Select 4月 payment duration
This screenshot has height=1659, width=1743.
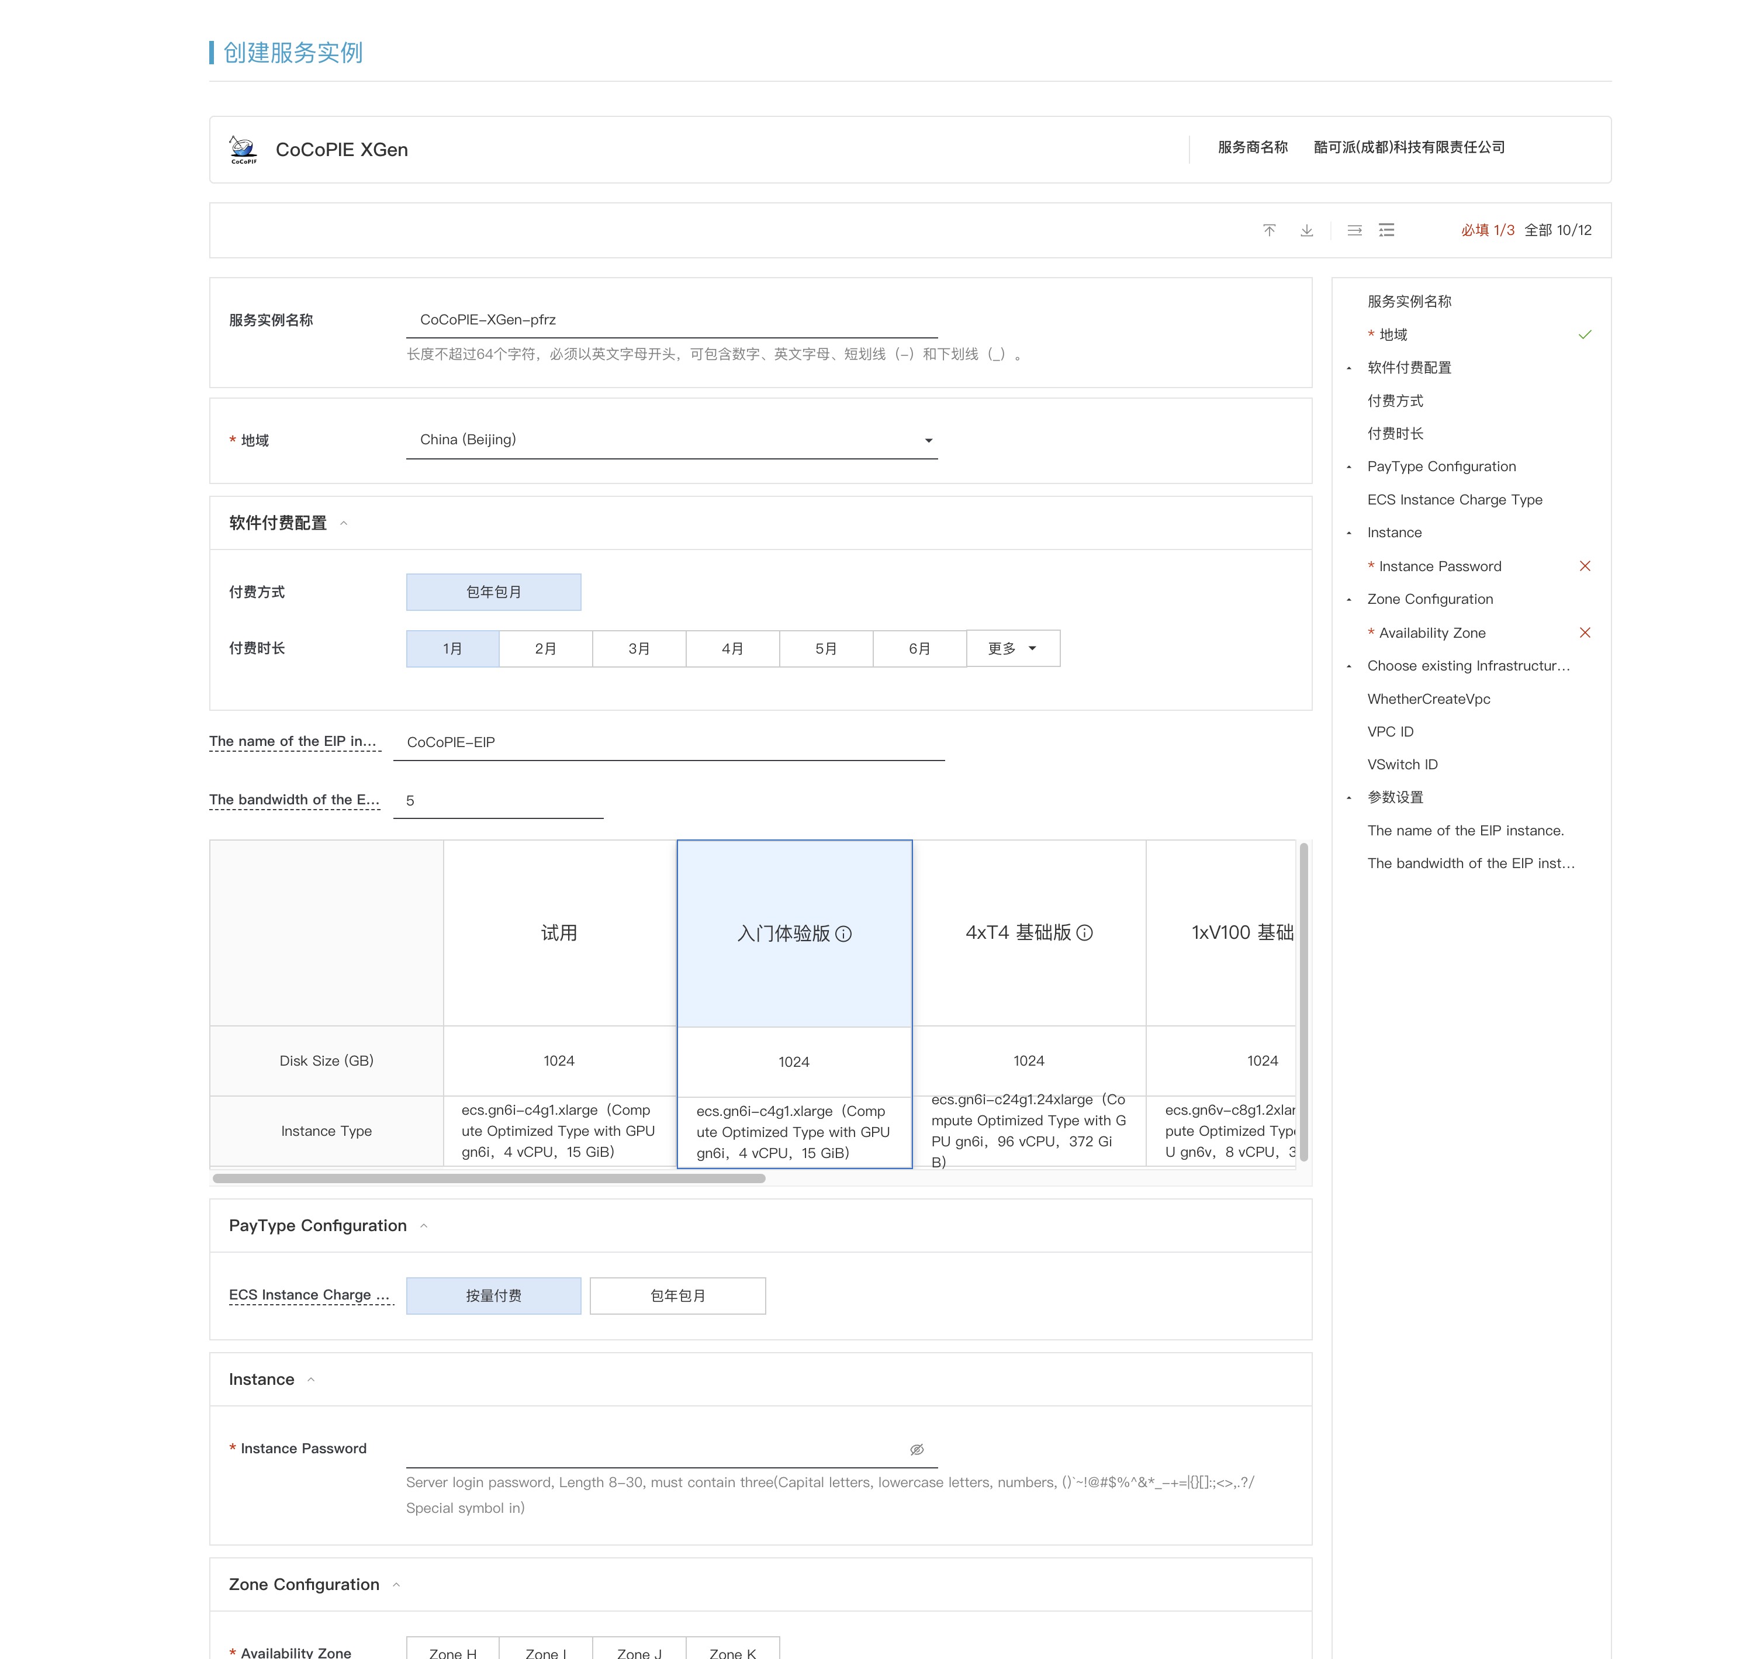[733, 648]
